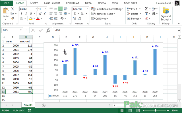Viewport: 182px width, 113px height.
Task: Toggle Underline formatting
Action: point(31,14)
